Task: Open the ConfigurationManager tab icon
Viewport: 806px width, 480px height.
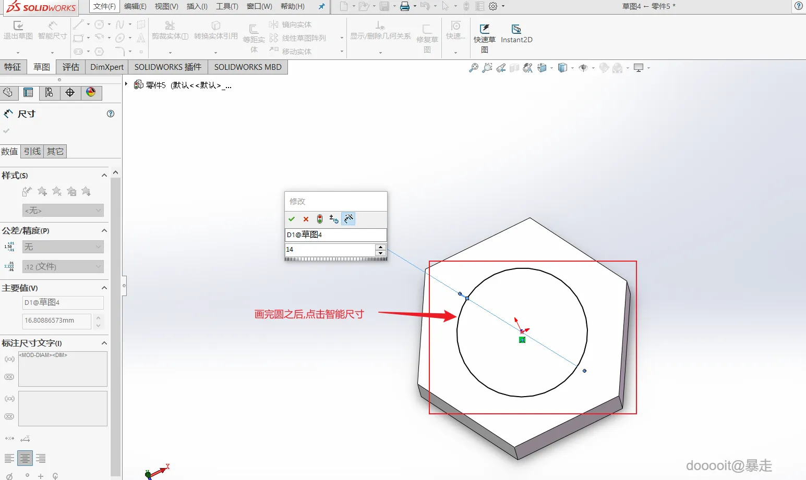Action: pyautogui.click(x=49, y=93)
